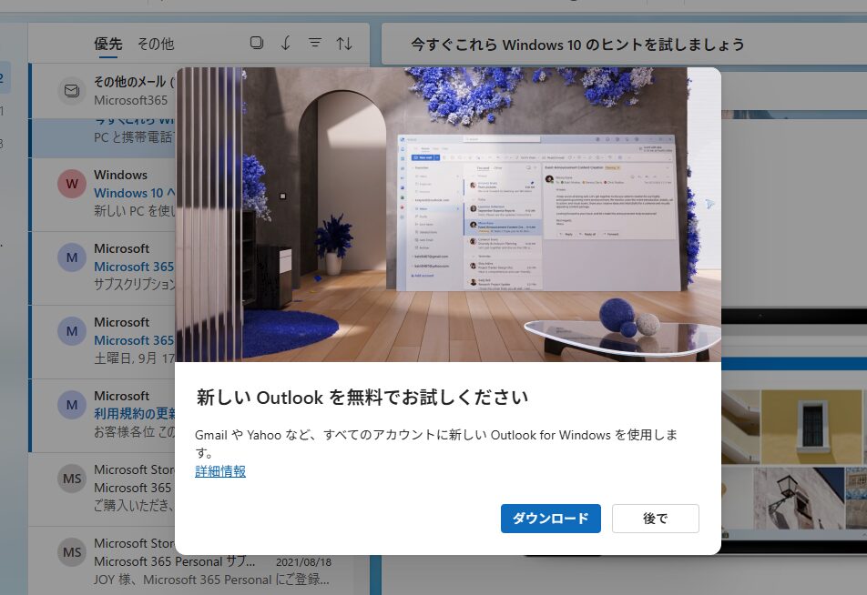Click the MS avatar dated 2021/08/18

71,552
